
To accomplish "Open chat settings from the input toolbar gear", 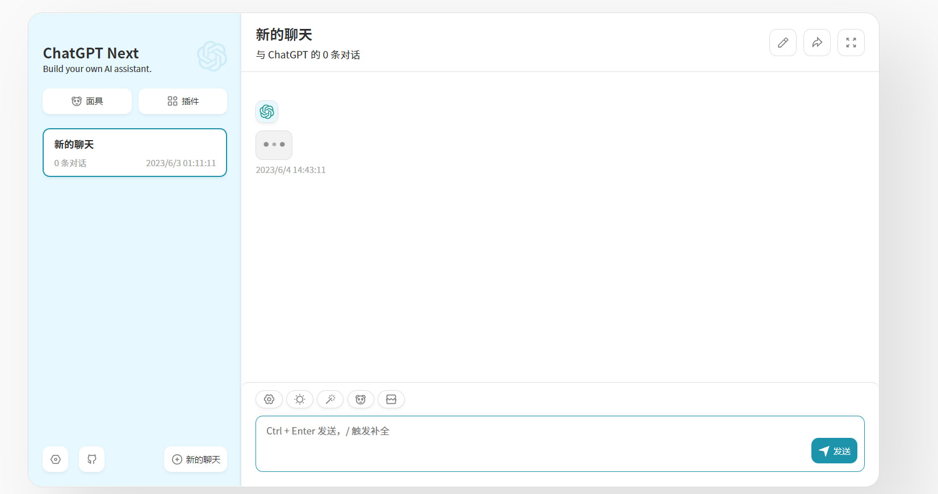I will click(269, 399).
